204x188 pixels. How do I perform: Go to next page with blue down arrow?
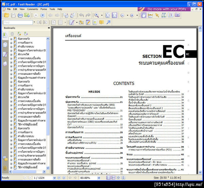[42, 15]
